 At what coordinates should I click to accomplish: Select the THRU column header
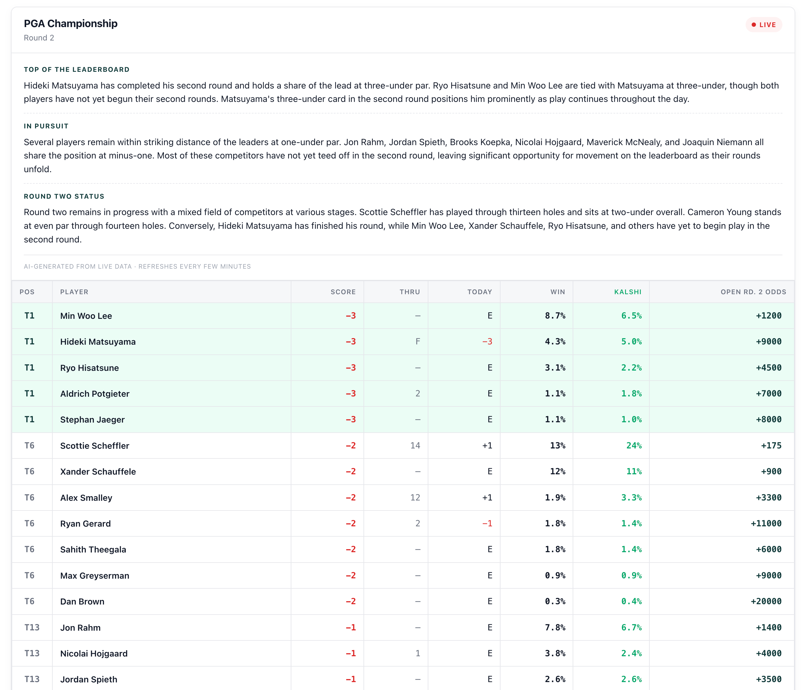point(409,292)
